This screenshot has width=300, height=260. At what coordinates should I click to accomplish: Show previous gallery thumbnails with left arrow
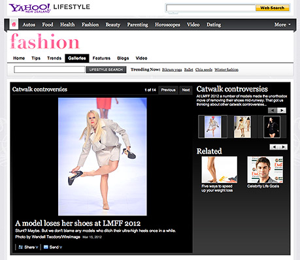click(x=273, y=110)
